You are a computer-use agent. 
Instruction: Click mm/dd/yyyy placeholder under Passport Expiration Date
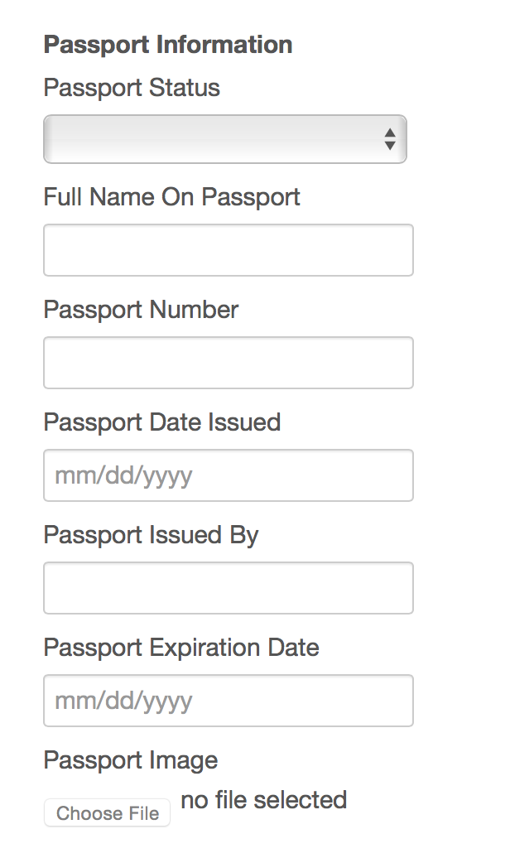(x=123, y=701)
